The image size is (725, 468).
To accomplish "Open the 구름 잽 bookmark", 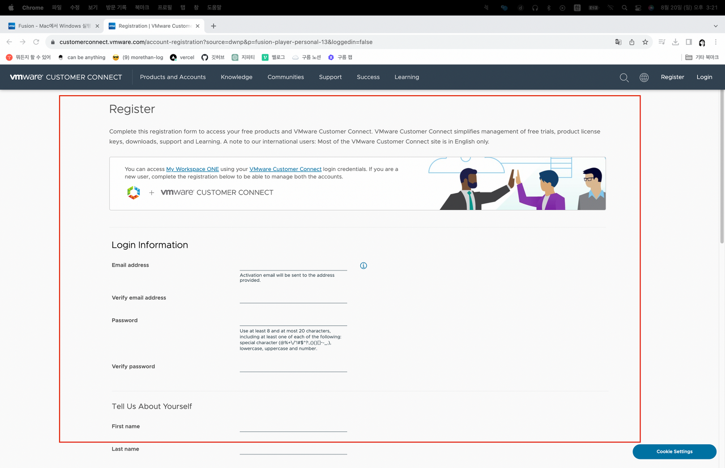I will 340,57.
